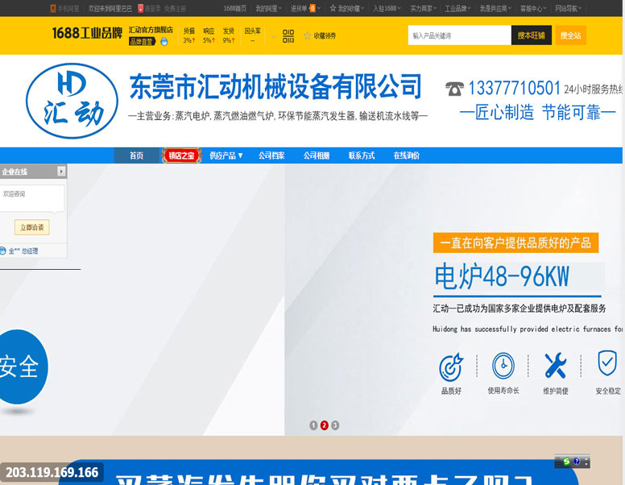Screen dimensions: 625x485
Task: Open the 免费注册 free registration link
Action: coord(175,8)
